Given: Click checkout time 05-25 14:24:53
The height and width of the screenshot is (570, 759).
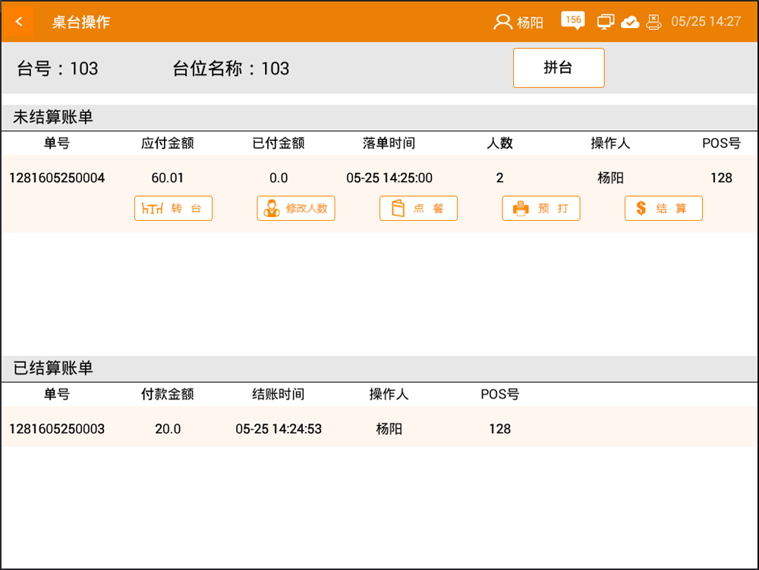Looking at the screenshot, I should pyautogui.click(x=279, y=429).
